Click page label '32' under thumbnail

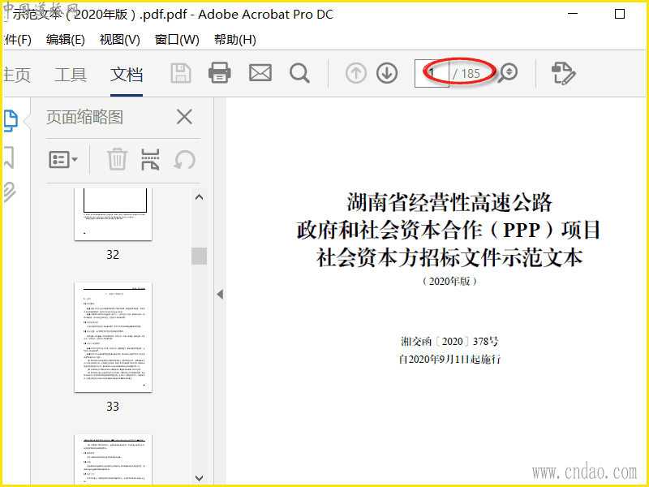(113, 254)
